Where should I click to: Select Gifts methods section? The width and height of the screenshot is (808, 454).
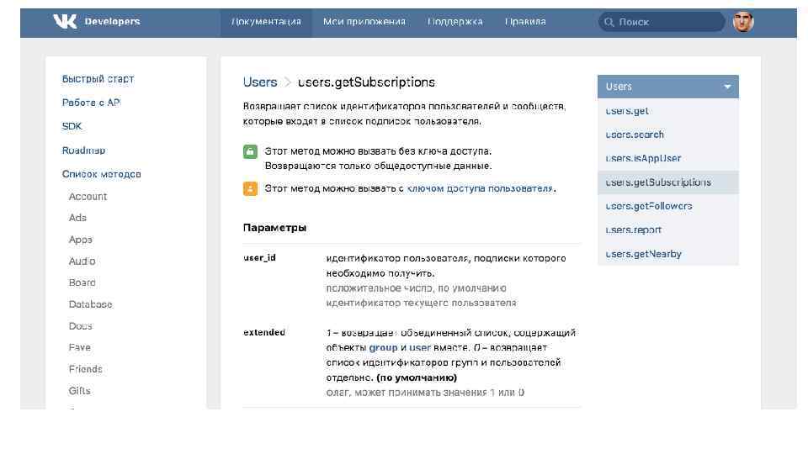pyautogui.click(x=79, y=391)
